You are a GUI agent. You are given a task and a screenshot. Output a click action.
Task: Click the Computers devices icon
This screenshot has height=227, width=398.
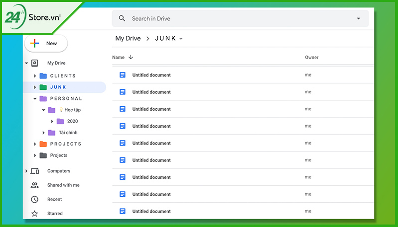point(35,171)
